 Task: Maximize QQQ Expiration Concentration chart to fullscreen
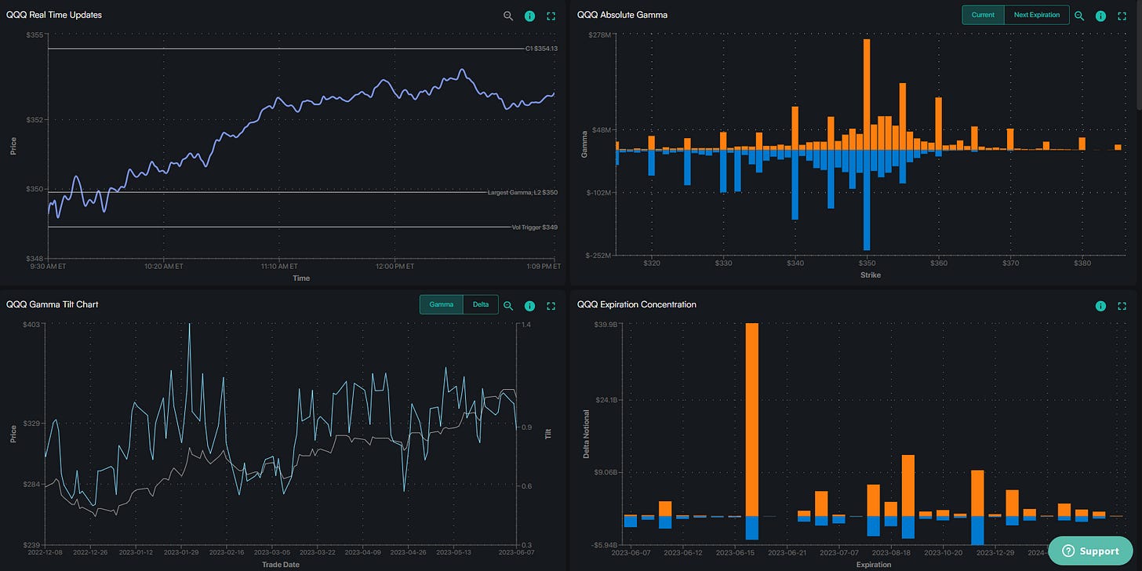click(x=1122, y=305)
